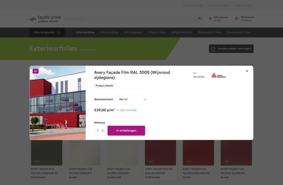The image size is (283, 185).
Task: Click the Avery Dennison brand logo
Action: [x=218, y=75]
